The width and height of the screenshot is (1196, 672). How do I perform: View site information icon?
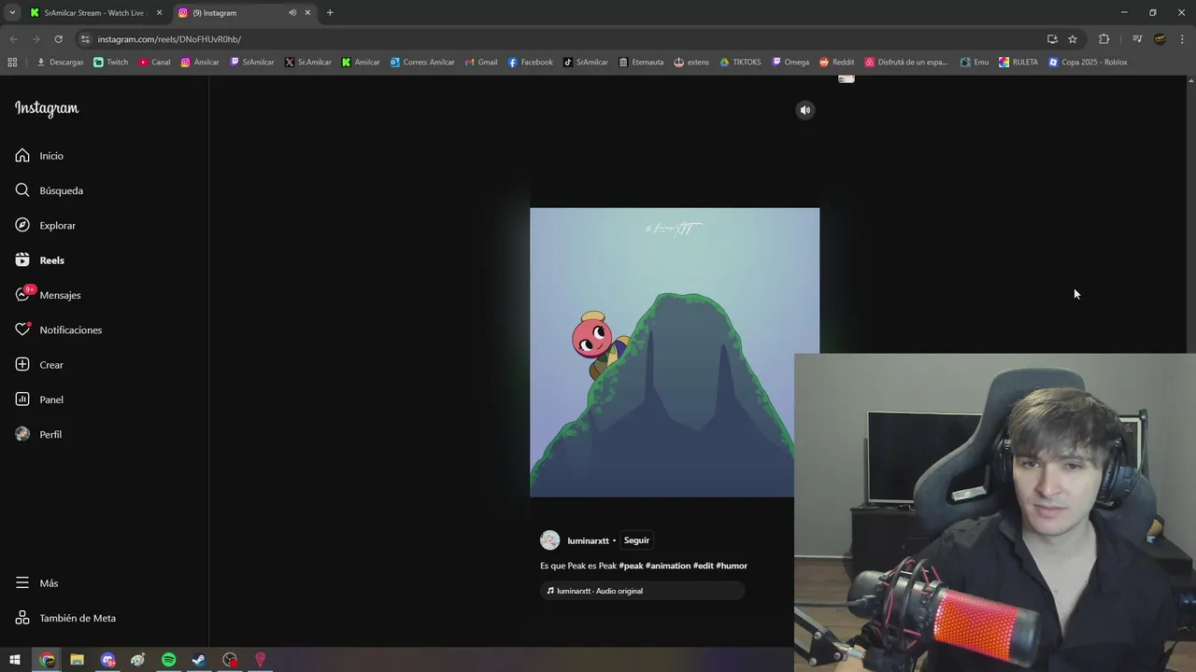click(x=85, y=39)
